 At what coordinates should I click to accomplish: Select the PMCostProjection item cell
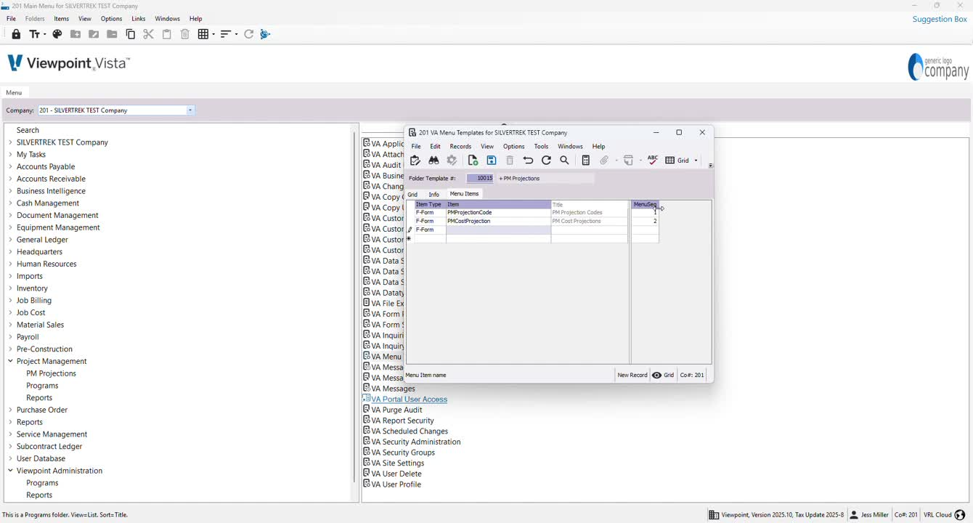498,221
